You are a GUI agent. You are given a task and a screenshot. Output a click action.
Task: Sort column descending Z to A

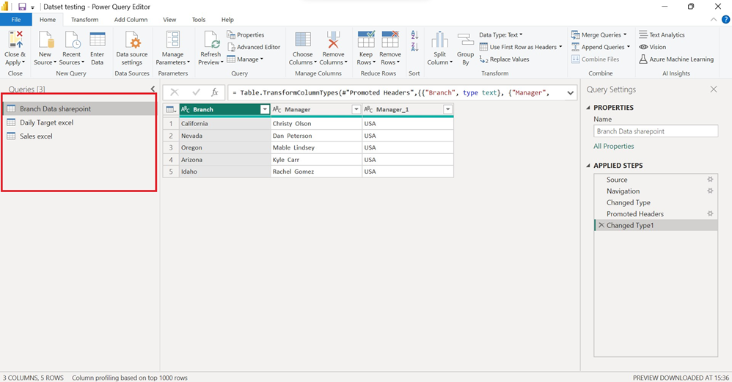(x=414, y=47)
